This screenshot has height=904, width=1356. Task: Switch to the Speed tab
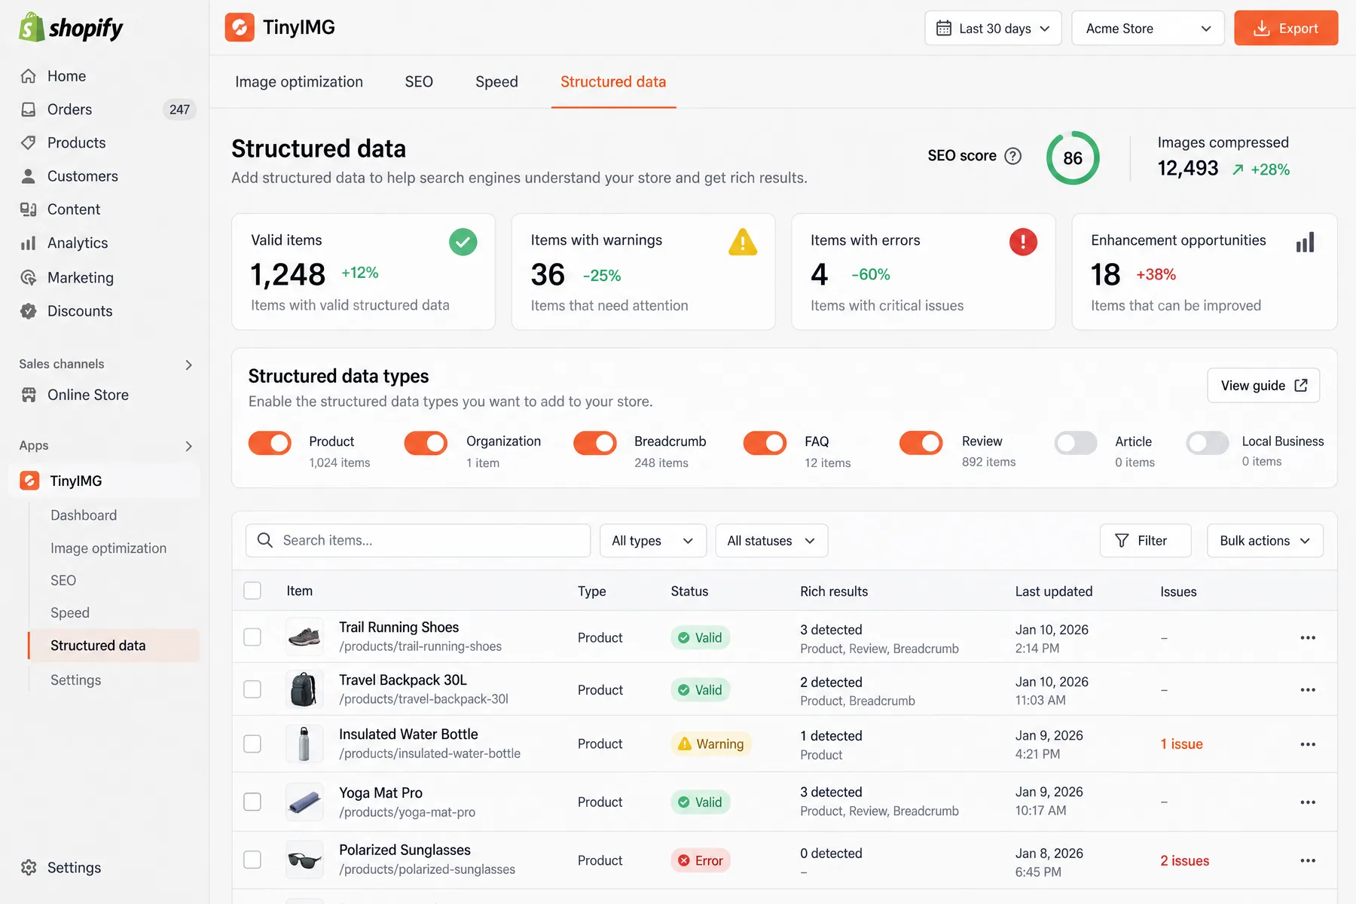[496, 81]
